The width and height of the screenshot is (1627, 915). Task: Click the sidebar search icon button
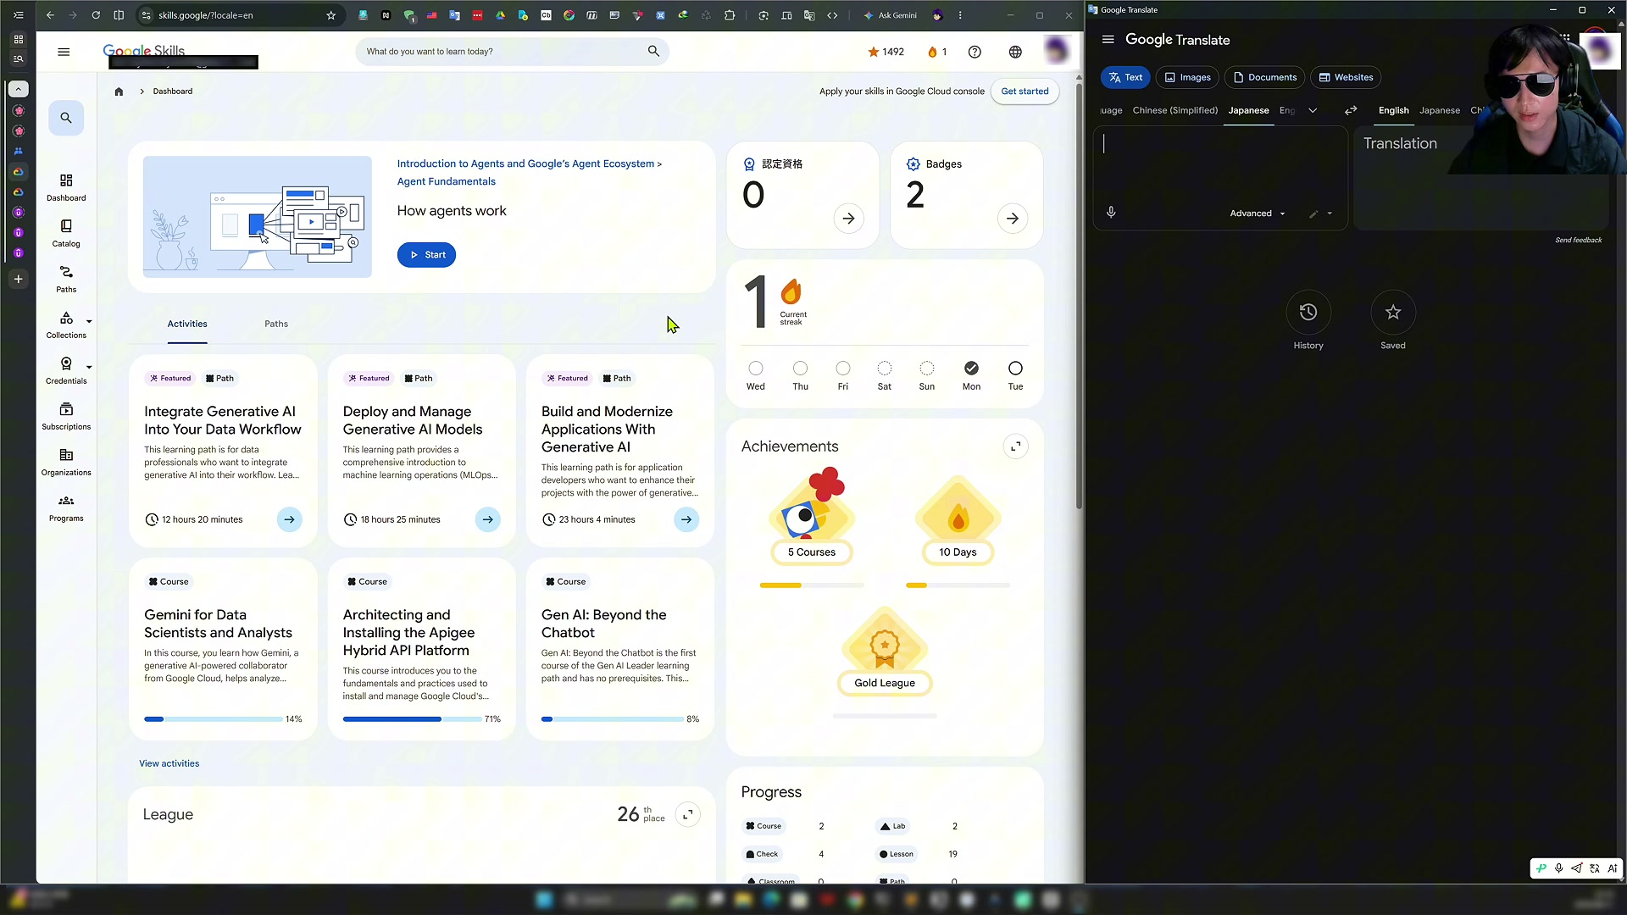pos(66,118)
